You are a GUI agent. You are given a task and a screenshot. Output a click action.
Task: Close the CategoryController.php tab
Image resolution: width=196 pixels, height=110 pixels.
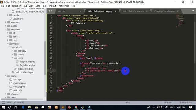click(178, 11)
